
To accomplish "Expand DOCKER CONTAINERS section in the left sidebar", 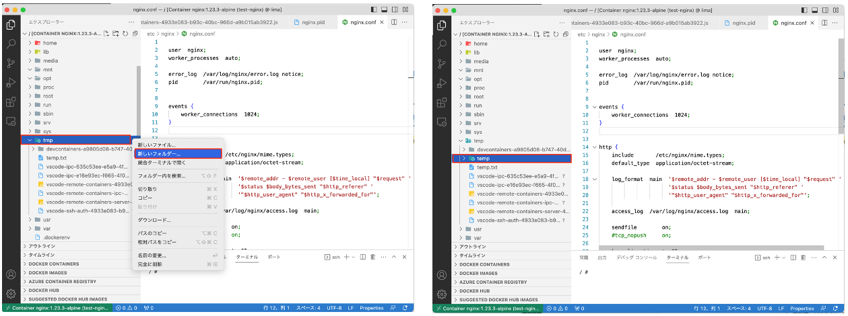I will [x=81, y=264].
